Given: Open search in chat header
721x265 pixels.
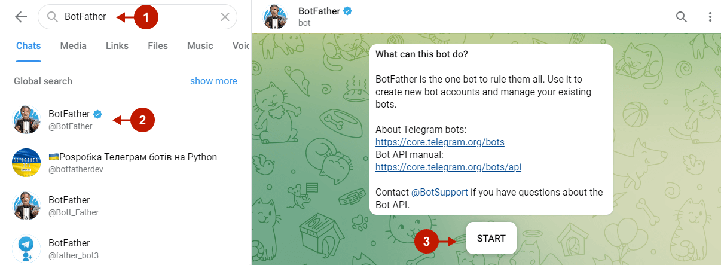Looking at the screenshot, I should click(682, 17).
